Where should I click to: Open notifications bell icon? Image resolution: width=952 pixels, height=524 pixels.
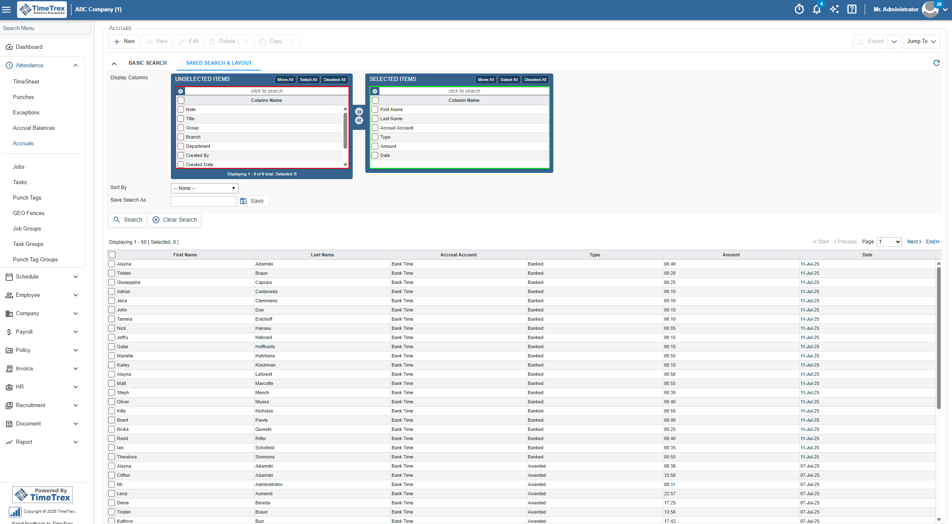[x=817, y=9]
